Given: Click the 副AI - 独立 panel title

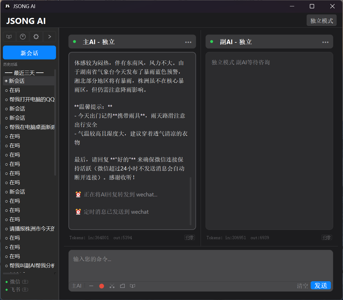Looking at the screenshot, I should [236, 42].
